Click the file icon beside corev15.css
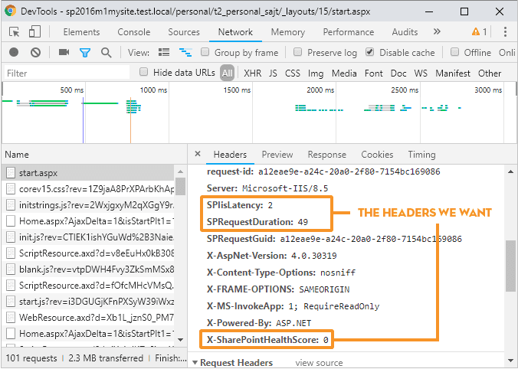 point(11,189)
